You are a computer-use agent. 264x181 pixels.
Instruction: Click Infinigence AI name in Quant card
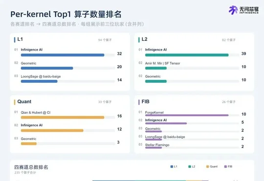32,125
